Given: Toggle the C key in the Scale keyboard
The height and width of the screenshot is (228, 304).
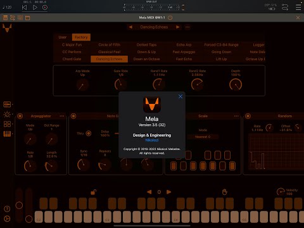Looking at the screenshot, I should coord(174,166).
